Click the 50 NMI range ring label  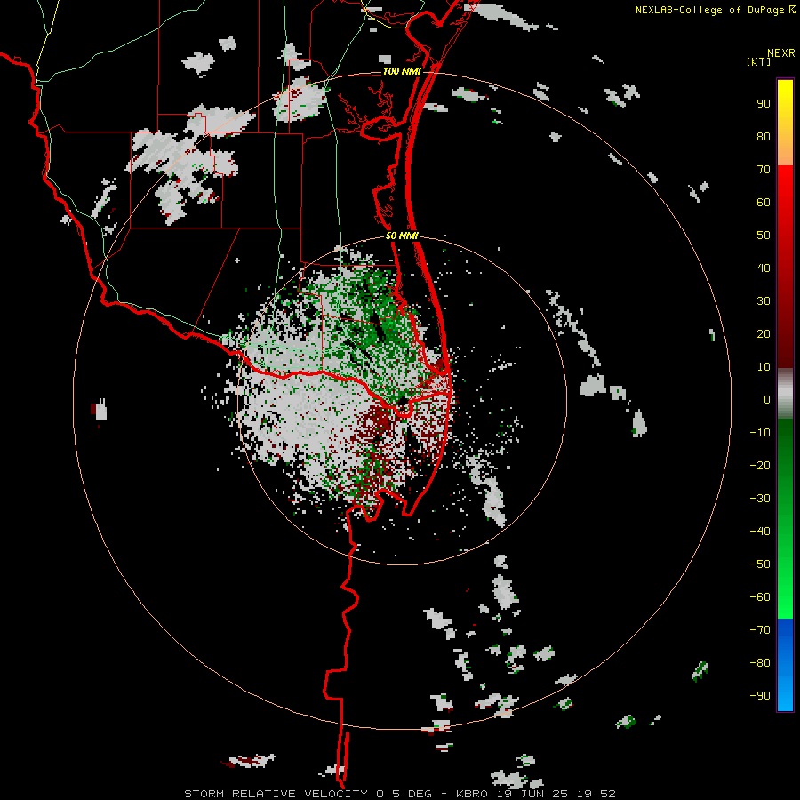coord(402,236)
